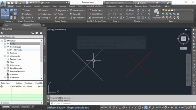The height and width of the screenshot is (110, 196).
Task: Click the MODEL status bar button
Action: coord(104,107)
